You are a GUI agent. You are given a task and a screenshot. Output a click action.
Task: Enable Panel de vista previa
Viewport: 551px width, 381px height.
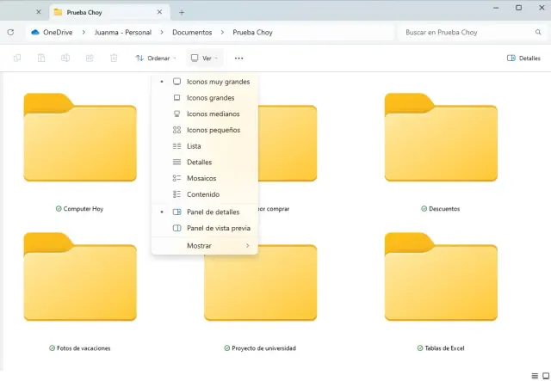(218, 228)
